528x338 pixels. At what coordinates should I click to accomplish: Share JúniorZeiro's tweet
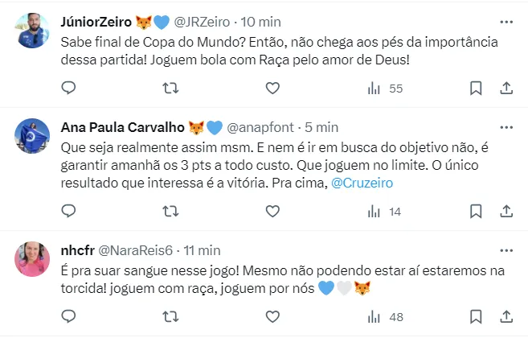point(506,88)
